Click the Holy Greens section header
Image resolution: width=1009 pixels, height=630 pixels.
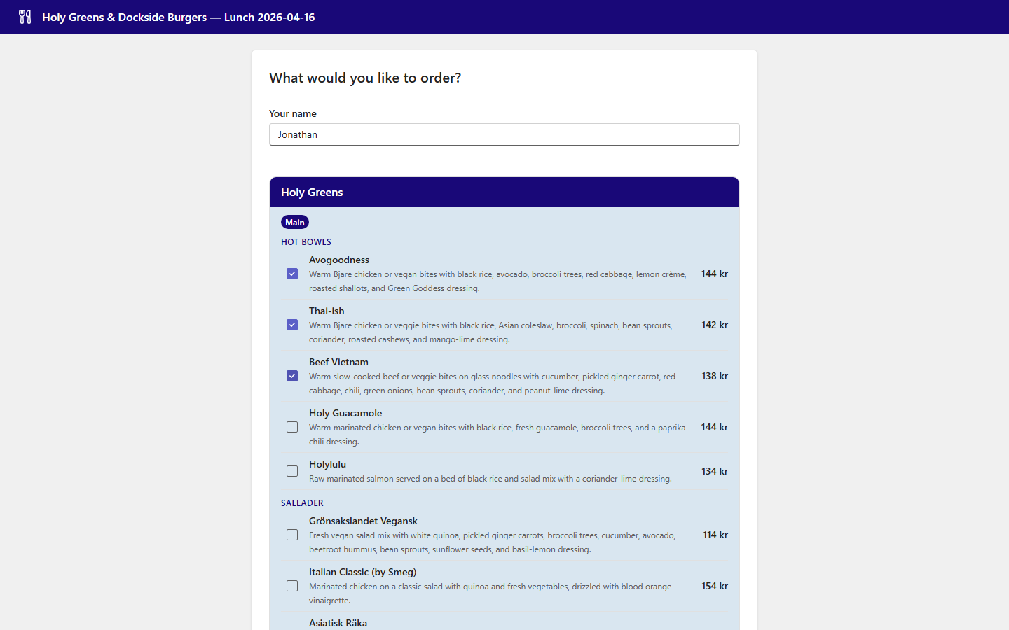coord(504,192)
